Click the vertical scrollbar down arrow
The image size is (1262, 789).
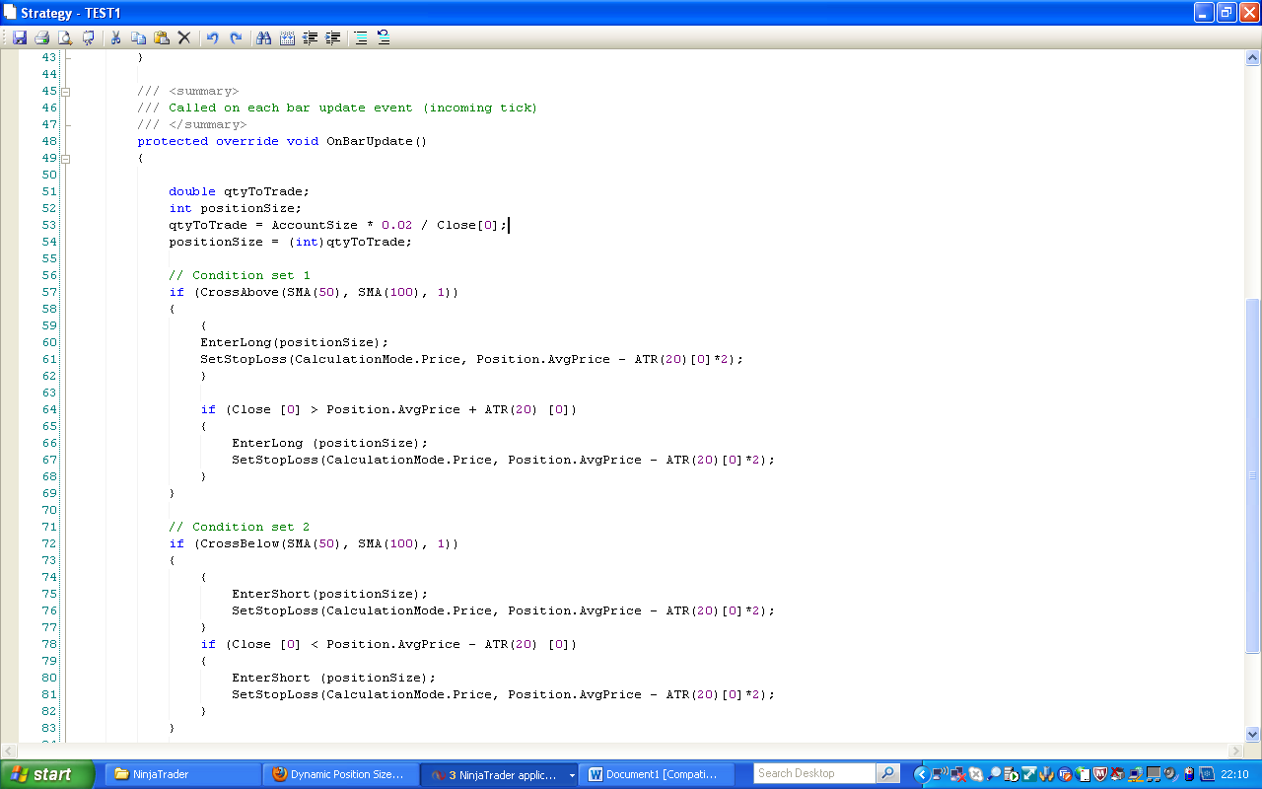[1253, 734]
